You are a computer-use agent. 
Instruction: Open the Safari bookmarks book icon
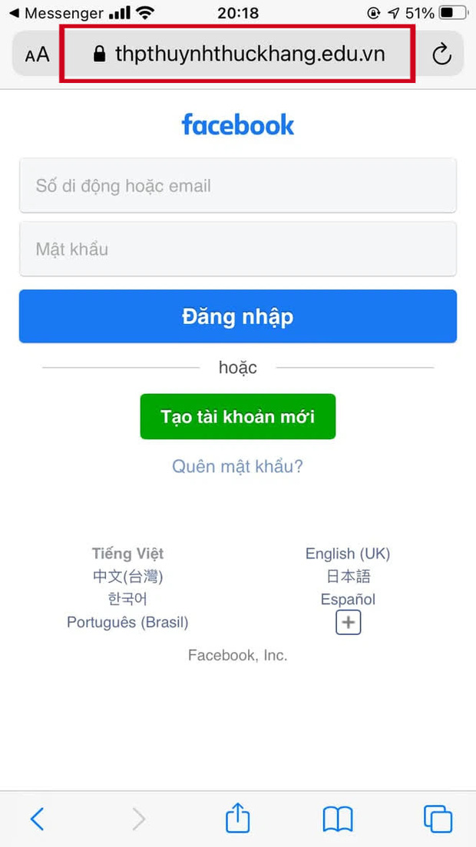point(338,819)
